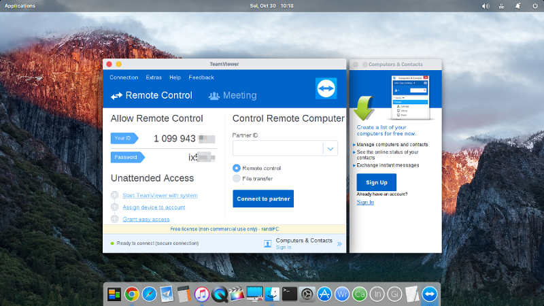
Task: Open the multitasking view icon in the dock
Action: point(114,294)
